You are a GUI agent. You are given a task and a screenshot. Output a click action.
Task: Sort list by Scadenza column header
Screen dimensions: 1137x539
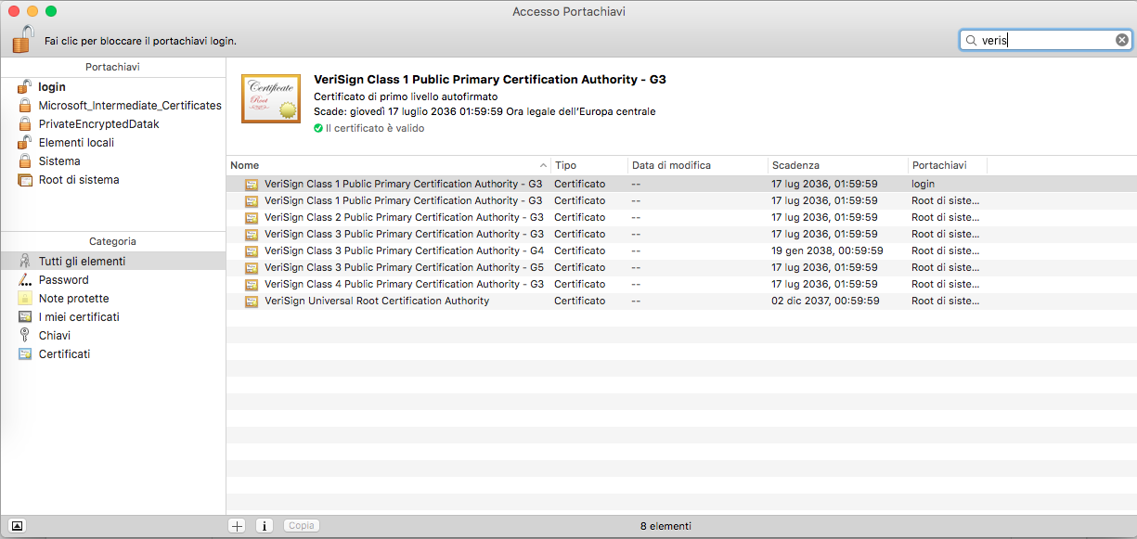coord(838,165)
